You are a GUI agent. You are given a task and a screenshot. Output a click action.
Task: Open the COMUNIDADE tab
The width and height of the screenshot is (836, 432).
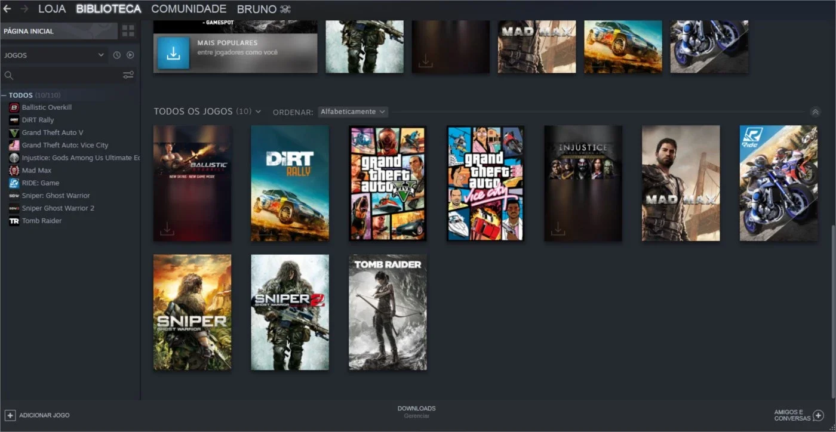click(x=189, y=9)
